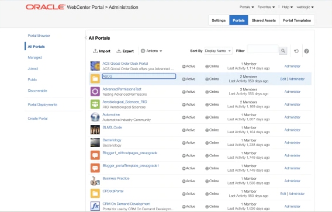Click Edit for the ASCG portal
Viewport: 332px width, 212px height.
(283, 79)
